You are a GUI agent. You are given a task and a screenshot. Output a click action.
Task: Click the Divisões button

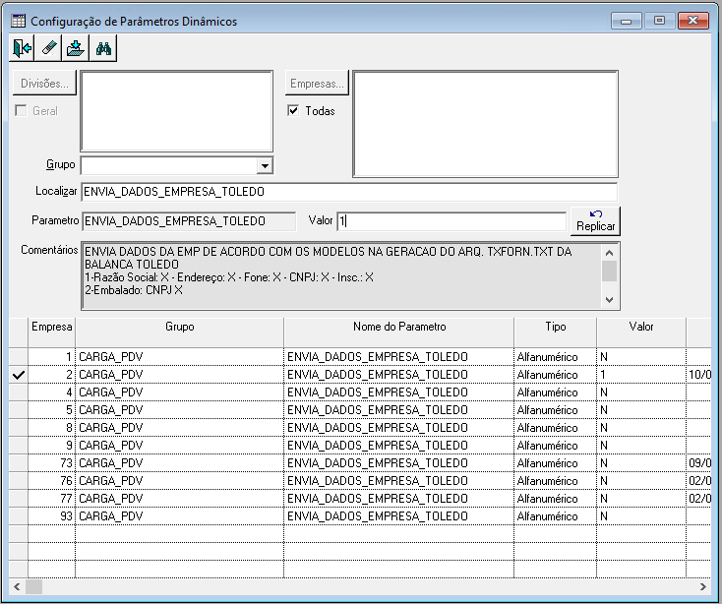coord(44,84)
